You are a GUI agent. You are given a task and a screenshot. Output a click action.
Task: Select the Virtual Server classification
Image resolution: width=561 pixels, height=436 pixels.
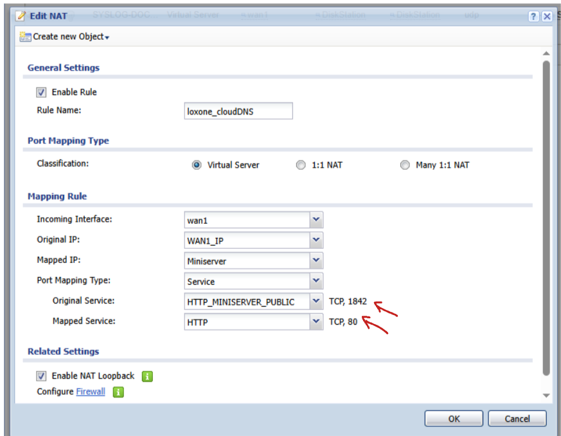[197, 165]
